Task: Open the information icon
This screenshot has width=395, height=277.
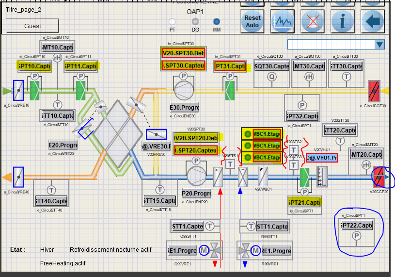Action: (343, 21)
